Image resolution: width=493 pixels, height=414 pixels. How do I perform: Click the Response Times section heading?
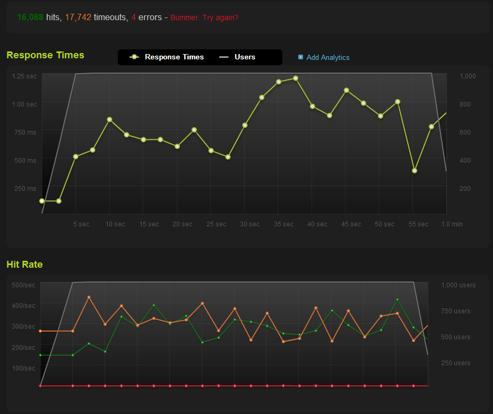[45, 55]
